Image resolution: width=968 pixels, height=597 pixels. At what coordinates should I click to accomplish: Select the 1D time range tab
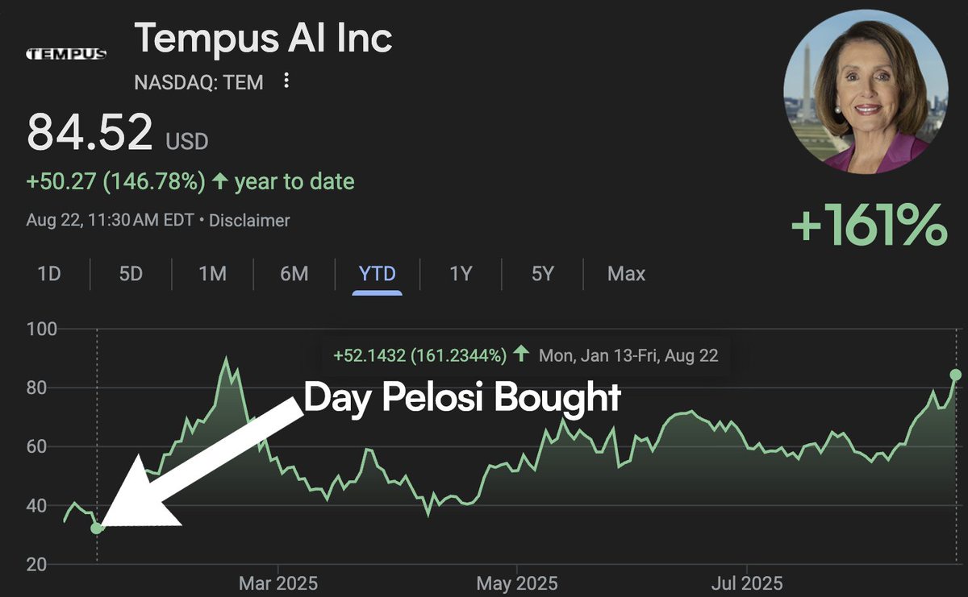click(49, 274)
